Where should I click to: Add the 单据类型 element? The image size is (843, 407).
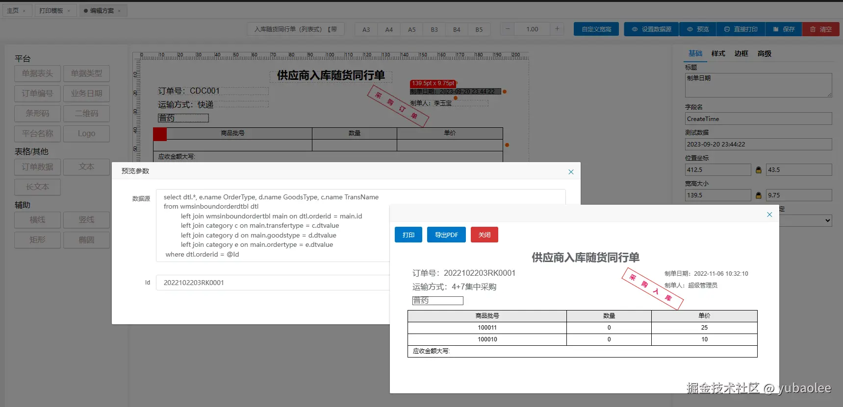tap(86, 73)
